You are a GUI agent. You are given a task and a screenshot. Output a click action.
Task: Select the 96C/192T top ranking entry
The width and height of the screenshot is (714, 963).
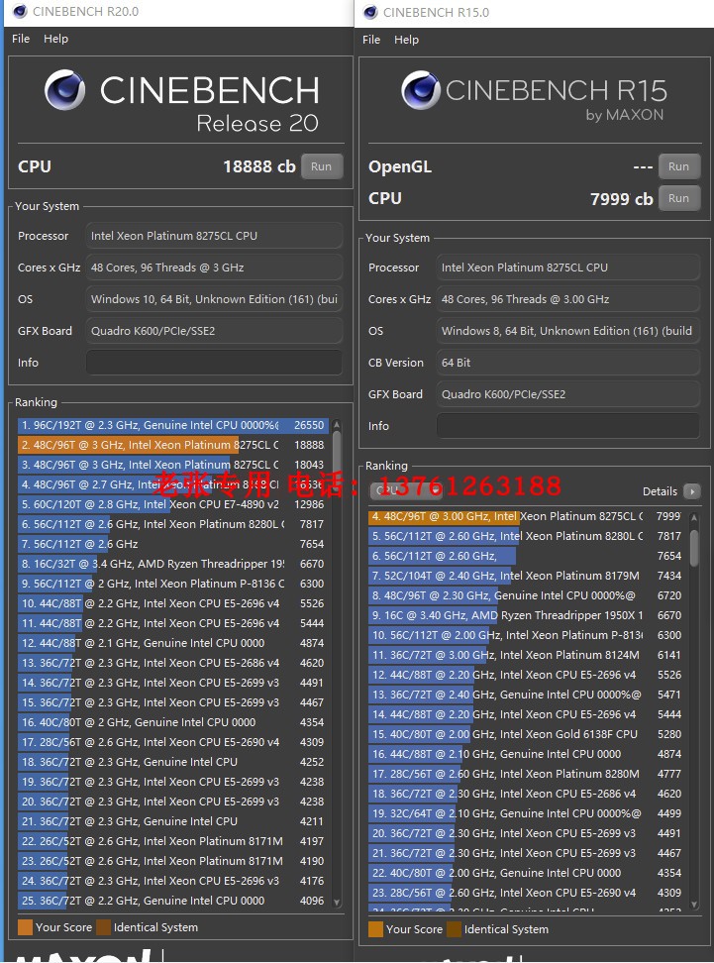[173, 425]
